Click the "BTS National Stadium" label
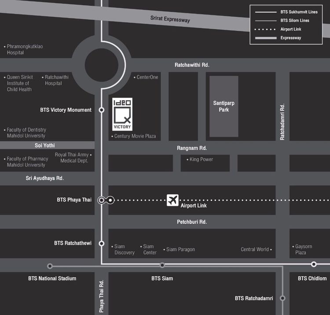Viewport: 330px width, 315px height. tap(52, 279)
